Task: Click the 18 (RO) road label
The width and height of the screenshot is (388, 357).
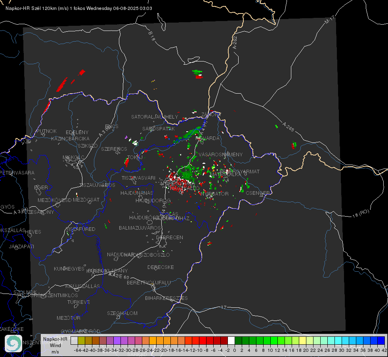Action: coord(361,213)
